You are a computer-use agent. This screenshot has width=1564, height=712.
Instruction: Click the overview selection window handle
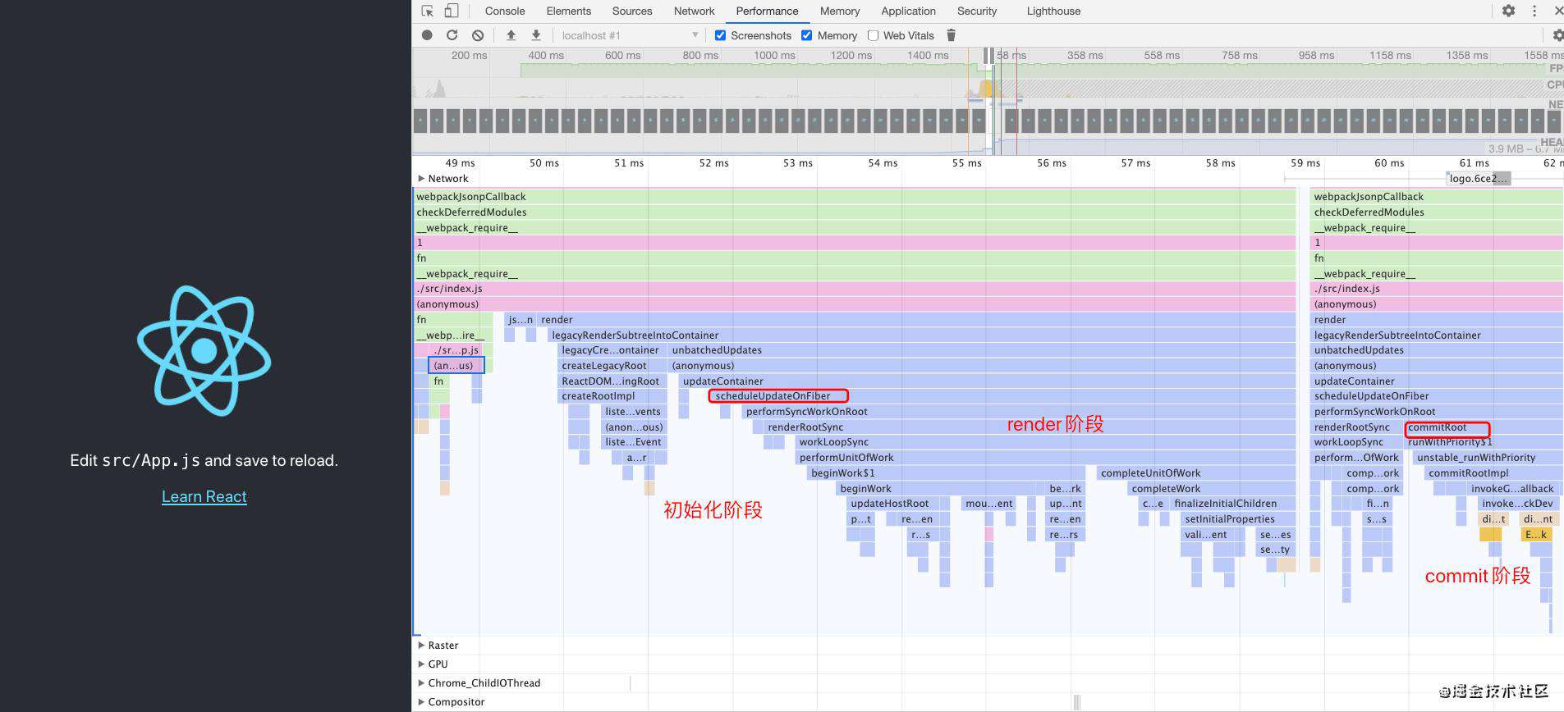[x=988, y=55]
